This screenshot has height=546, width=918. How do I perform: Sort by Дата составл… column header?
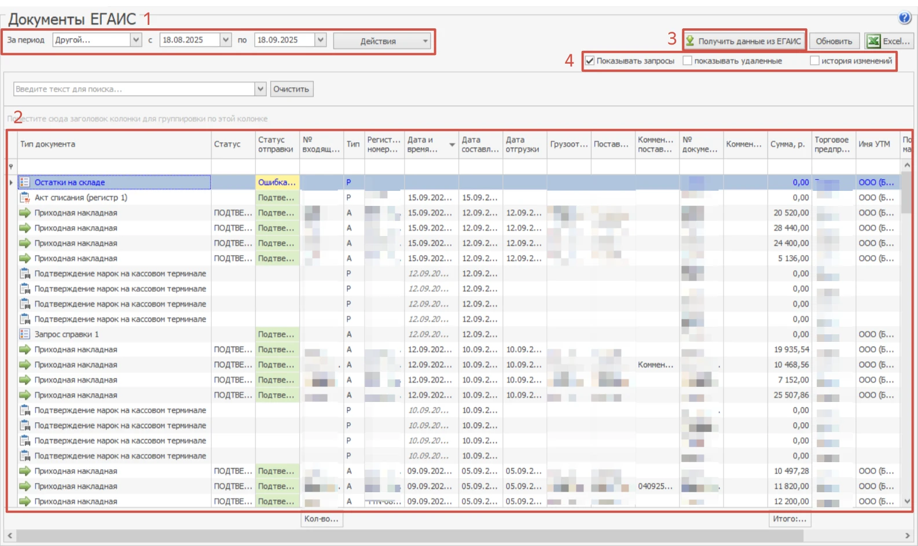(x=480, y=144)
